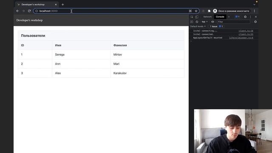Click the browser forward arrow

pyautogui.click(x=23, y=11)
